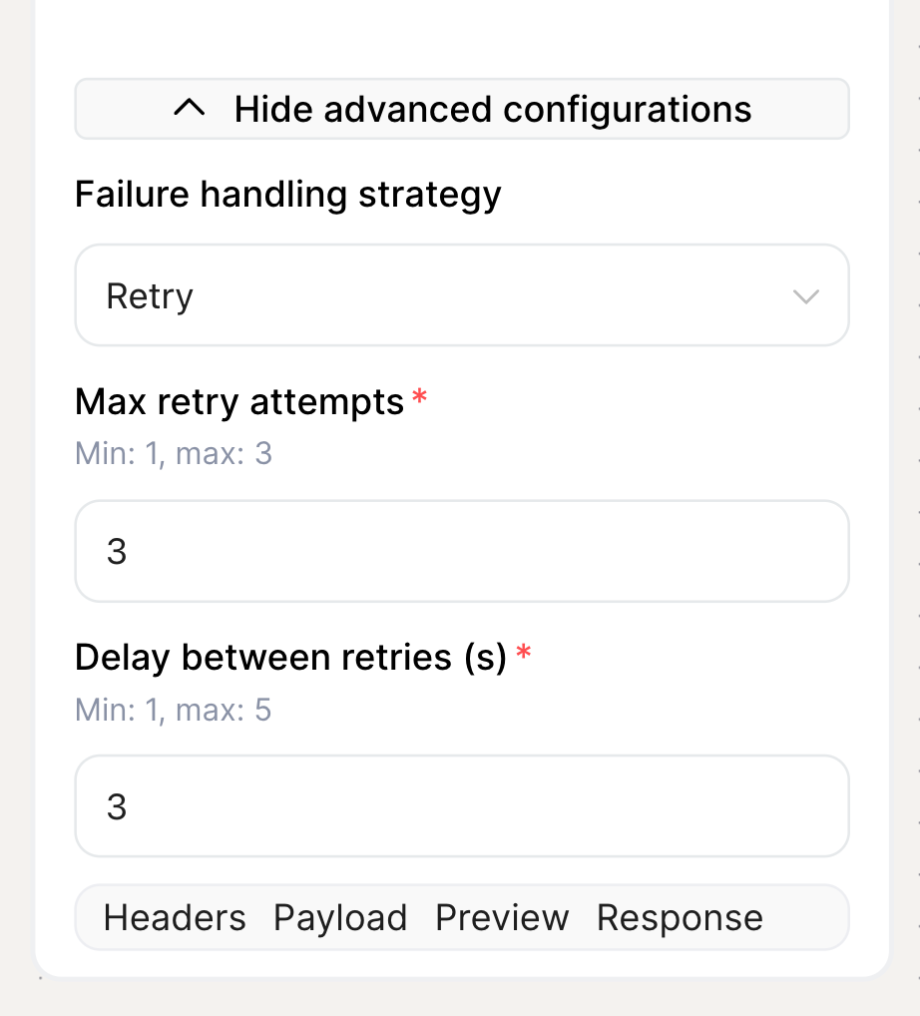
Task: Open the Payload tab
Action: (340, 917)
